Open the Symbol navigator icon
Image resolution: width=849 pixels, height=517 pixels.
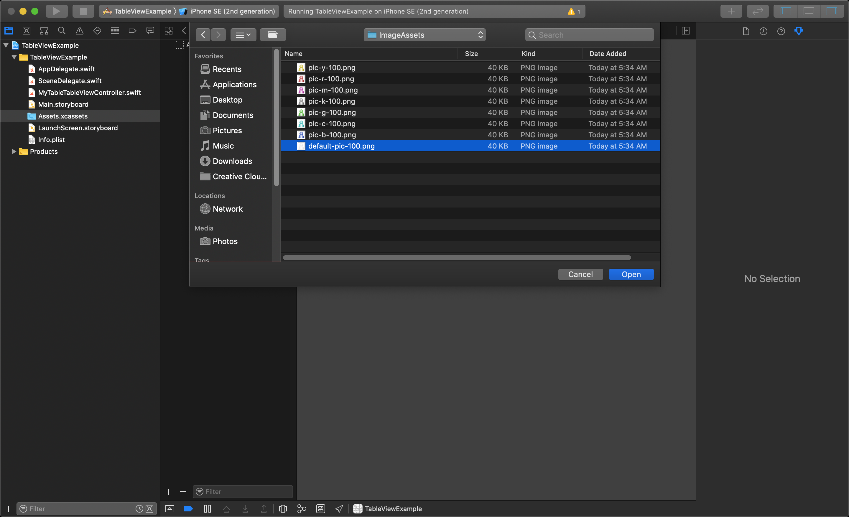(x=44, y=31)
